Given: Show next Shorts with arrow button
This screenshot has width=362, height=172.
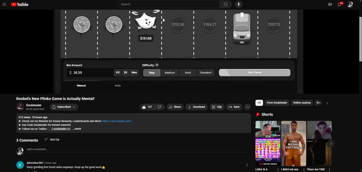Looking at the screenshot, I should 331,144.
